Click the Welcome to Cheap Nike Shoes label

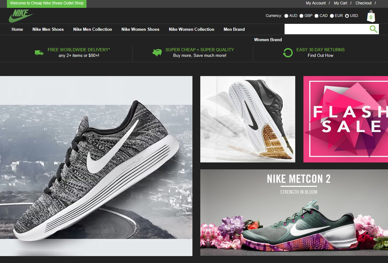coord(47,3)
